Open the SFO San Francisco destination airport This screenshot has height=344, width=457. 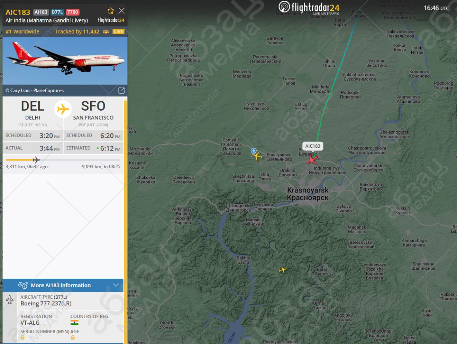93,110
